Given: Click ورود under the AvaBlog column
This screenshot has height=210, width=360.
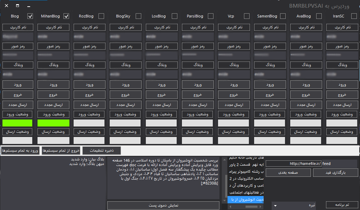Looking at the screenshot, I should pyautogui.click(x=306, y=85).
